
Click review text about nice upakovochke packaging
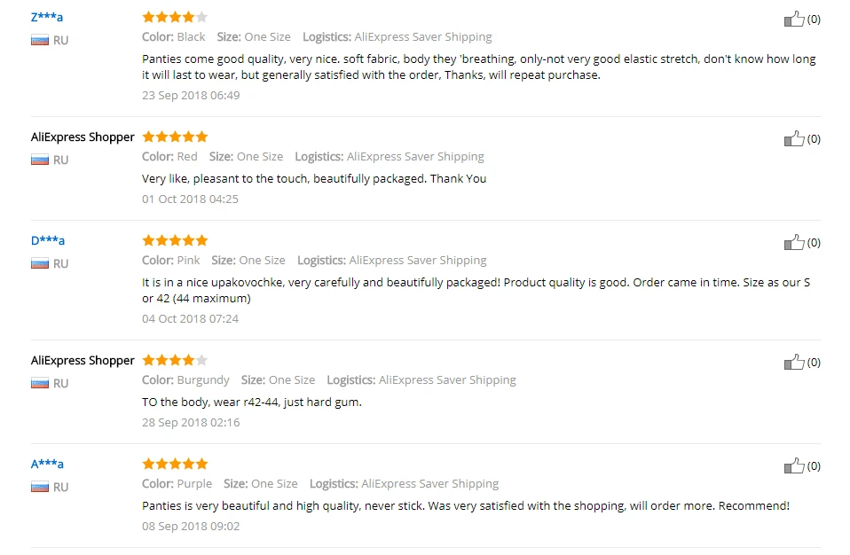click(x=476, y=290)
